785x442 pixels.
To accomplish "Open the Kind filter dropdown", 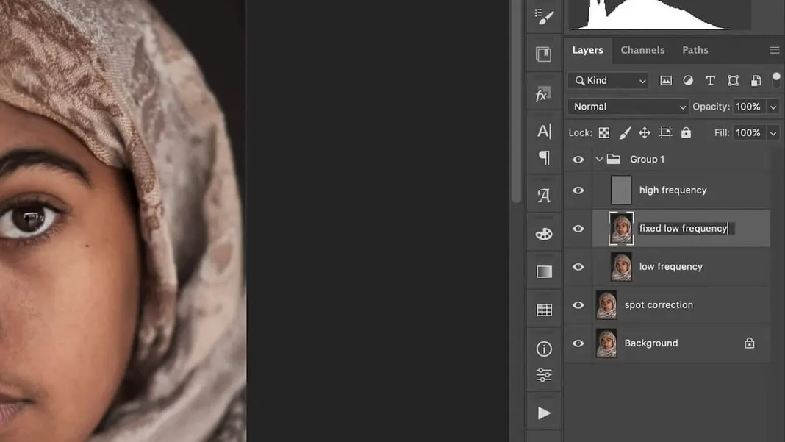I will point(609,81).
